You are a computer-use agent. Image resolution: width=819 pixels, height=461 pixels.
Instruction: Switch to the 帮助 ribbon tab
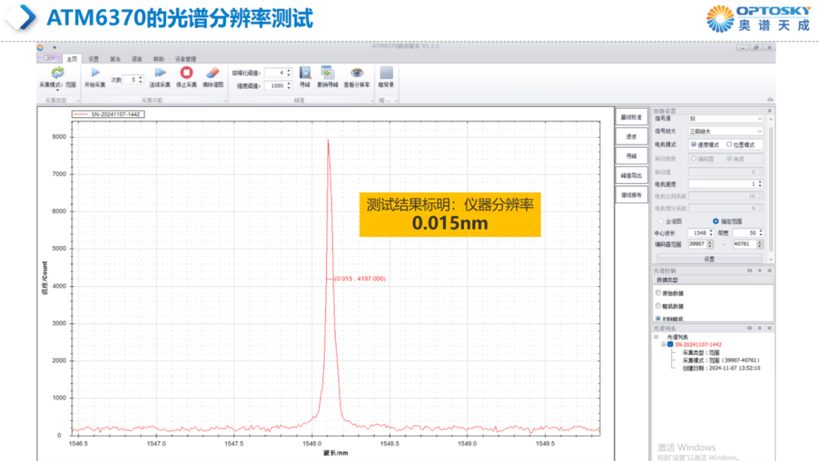[158, 59]
